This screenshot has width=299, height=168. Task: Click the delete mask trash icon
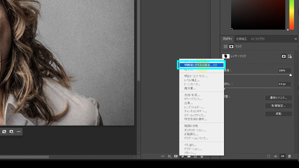click(x=289, y=156)
